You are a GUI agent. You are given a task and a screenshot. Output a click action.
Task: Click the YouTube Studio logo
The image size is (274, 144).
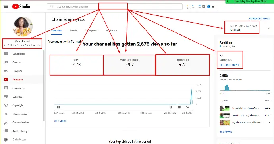(21, 7)
